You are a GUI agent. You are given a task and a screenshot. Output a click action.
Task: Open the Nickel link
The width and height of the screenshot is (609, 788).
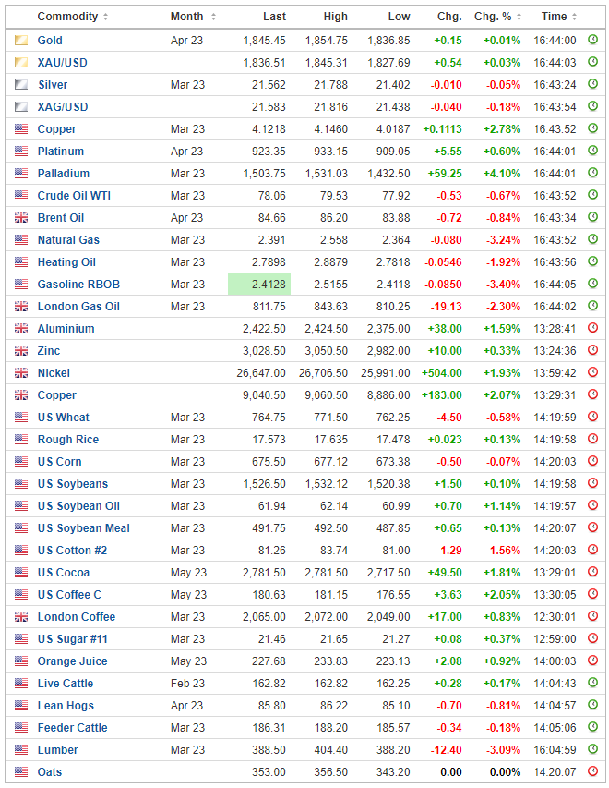coord(54,373)
